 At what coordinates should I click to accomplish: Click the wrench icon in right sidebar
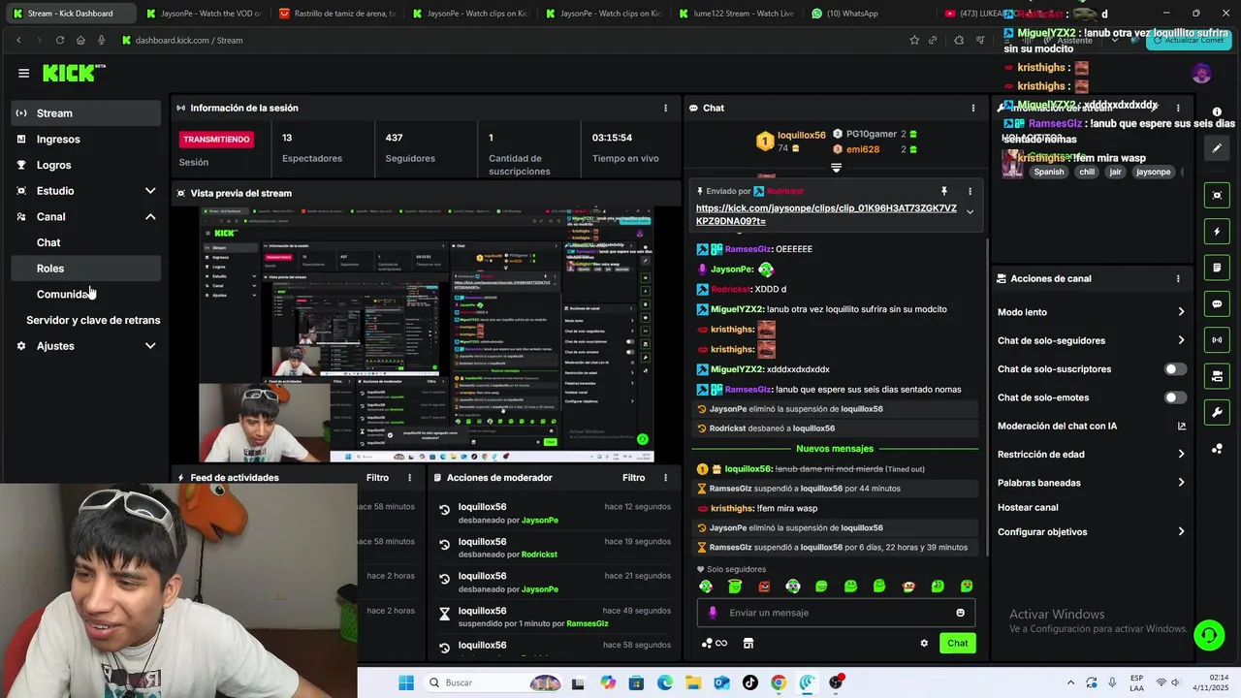[1217, 412]
